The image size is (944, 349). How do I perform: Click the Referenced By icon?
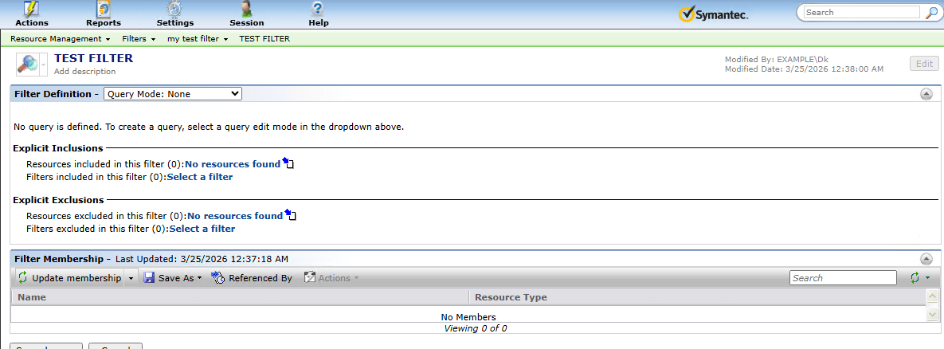pos(218,278)
